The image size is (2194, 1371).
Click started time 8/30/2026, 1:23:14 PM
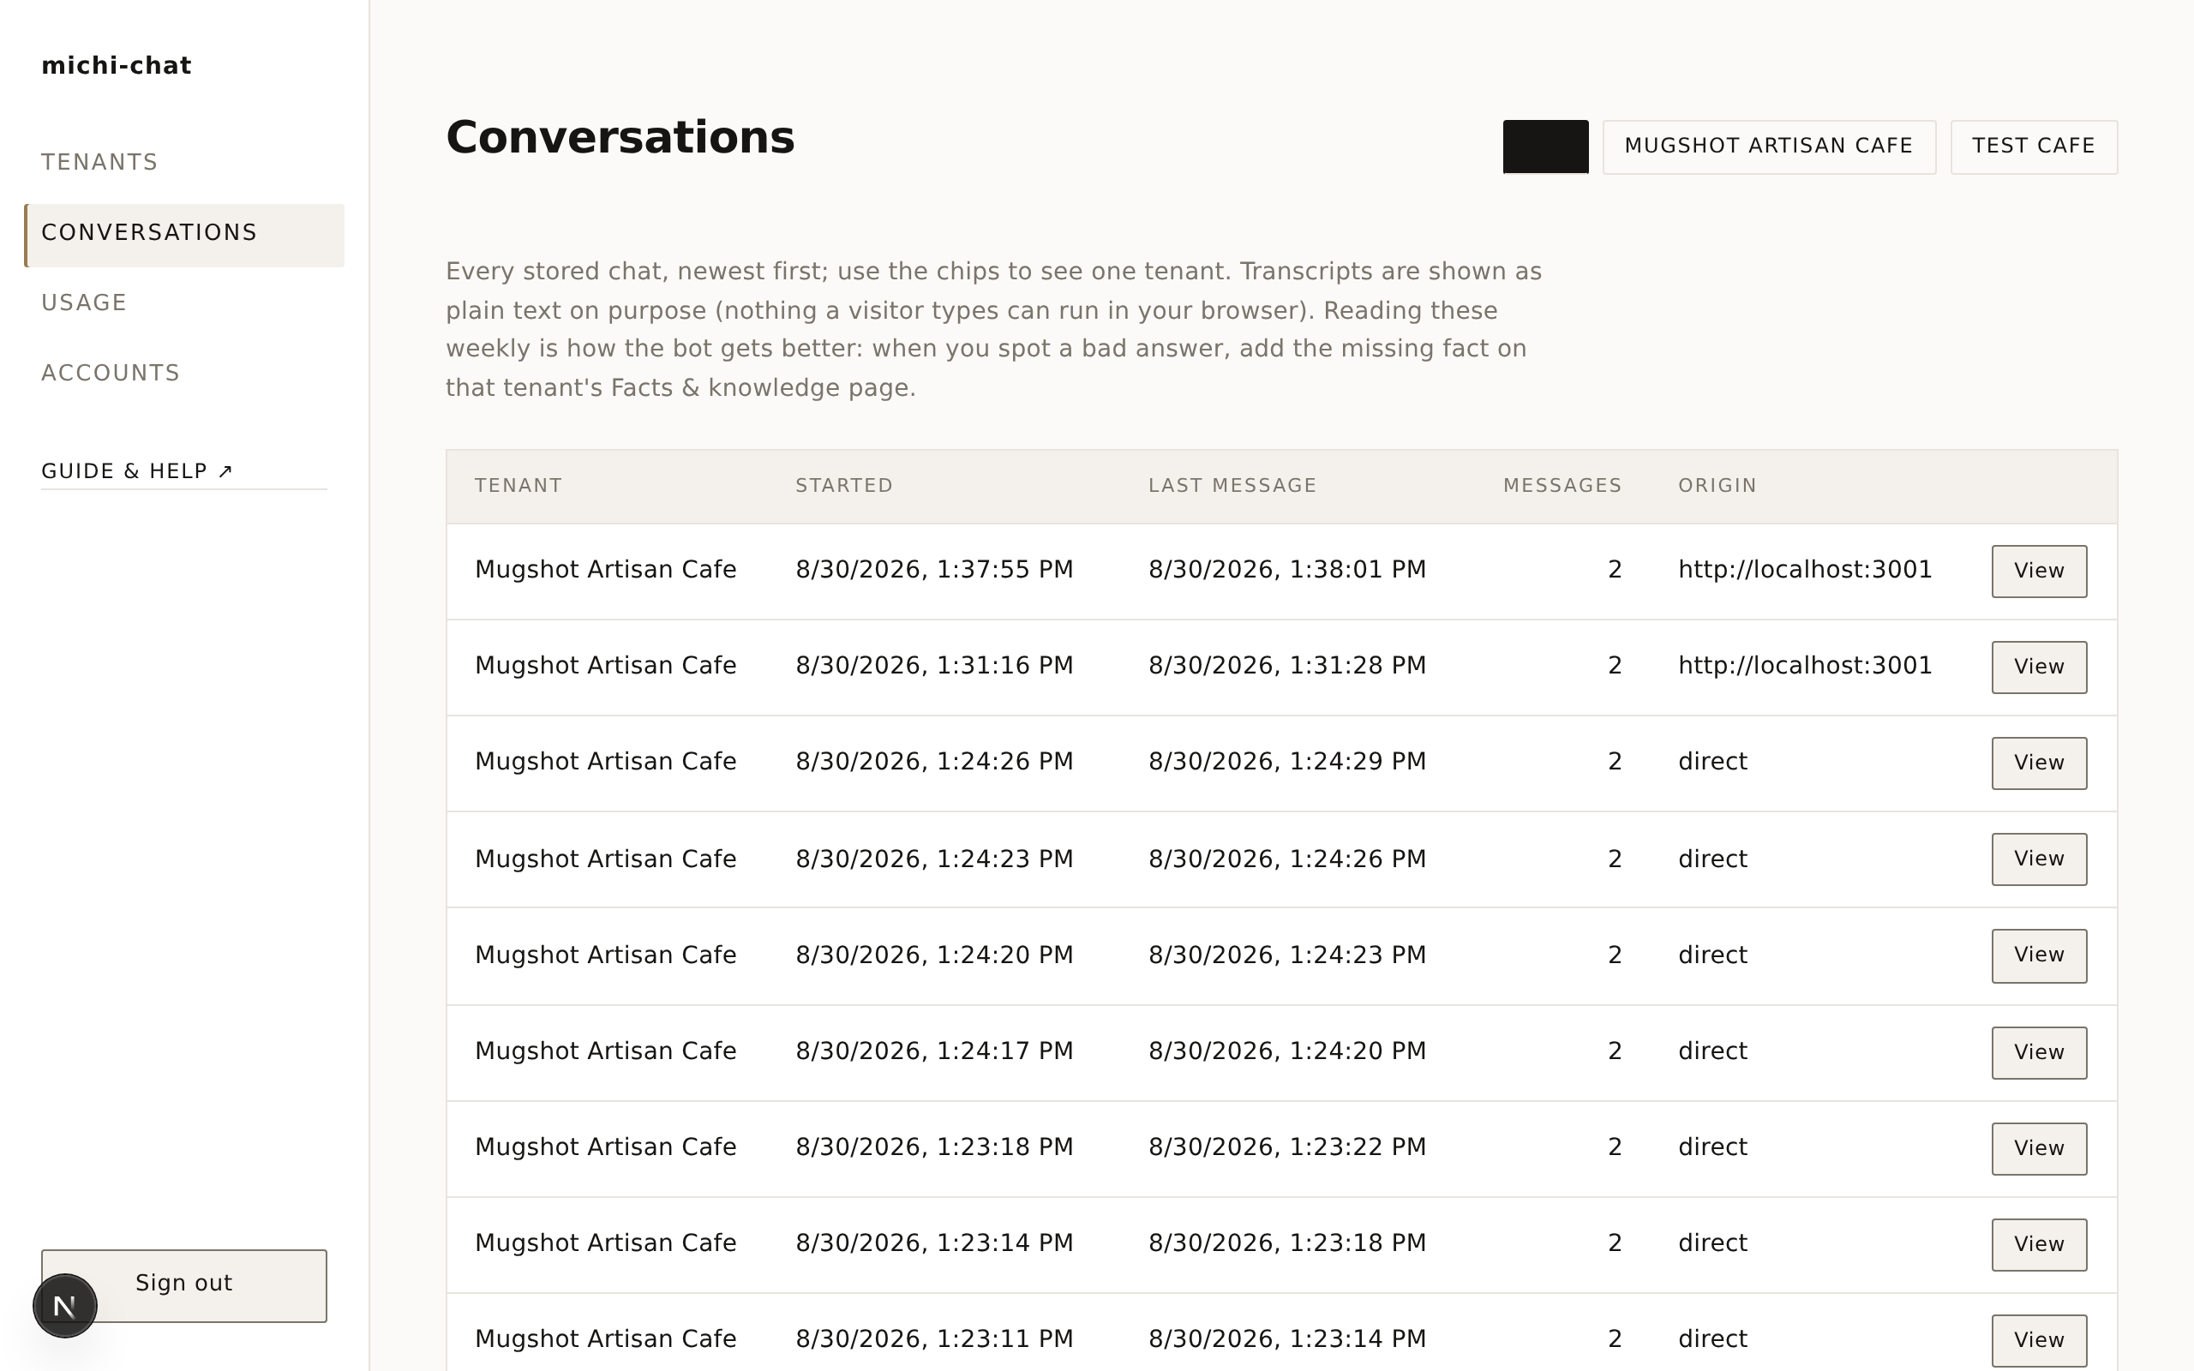[934, 1243]
